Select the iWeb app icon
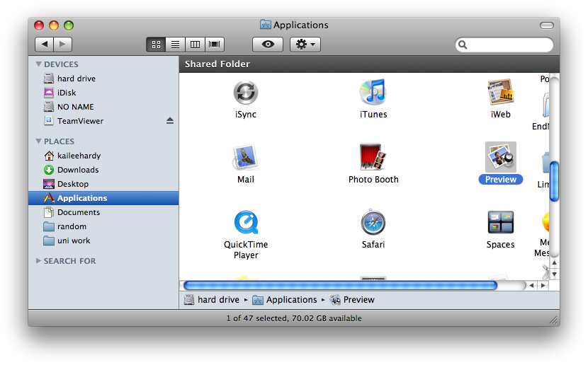 [x=501, y=92]
